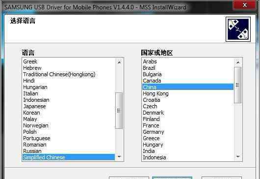The width and height of the screenshot is (260, 179).
Task: Click the country list scroll up arrow
Action: tap(238, 62)
